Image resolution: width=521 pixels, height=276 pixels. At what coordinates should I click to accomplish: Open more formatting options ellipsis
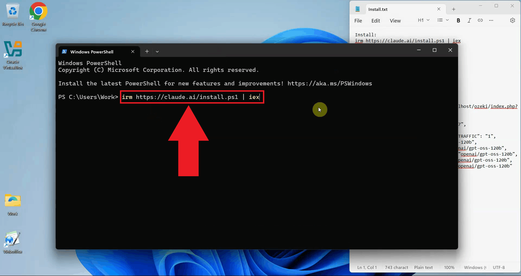491,21
